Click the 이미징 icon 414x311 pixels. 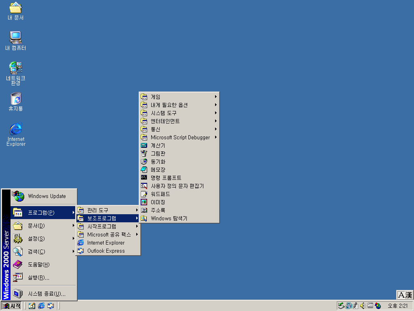[144, 202]
